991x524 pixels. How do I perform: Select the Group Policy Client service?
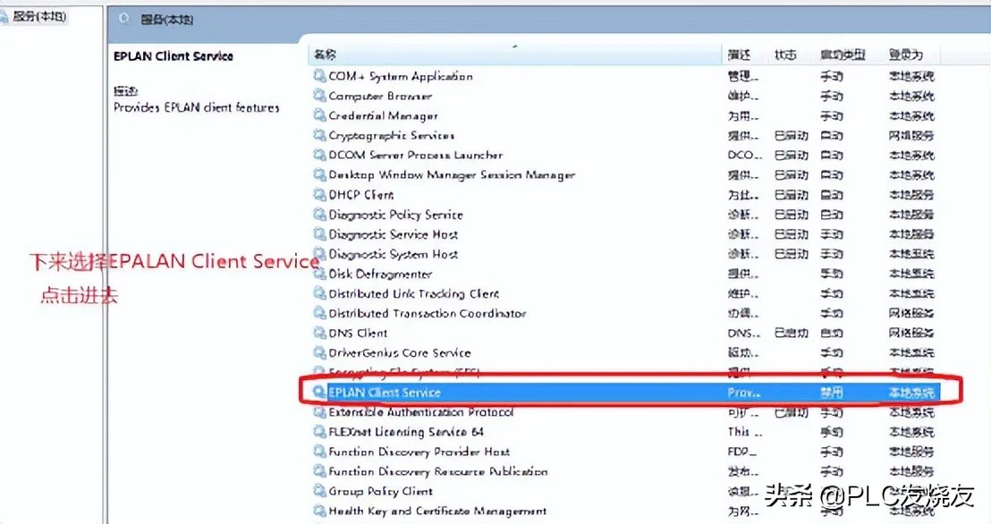point(380,491)
